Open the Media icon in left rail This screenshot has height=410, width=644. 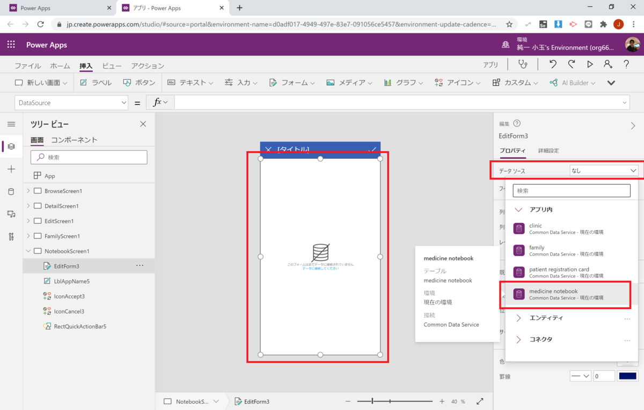[11, 214]
